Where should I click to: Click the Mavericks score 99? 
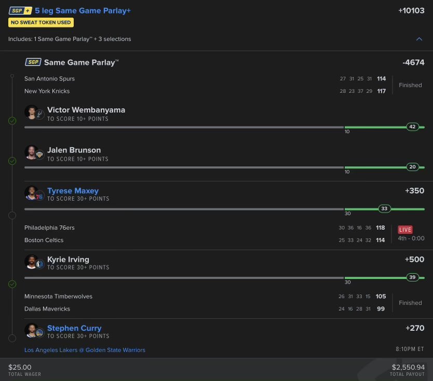pyautogui.click(x=381, y=309)
